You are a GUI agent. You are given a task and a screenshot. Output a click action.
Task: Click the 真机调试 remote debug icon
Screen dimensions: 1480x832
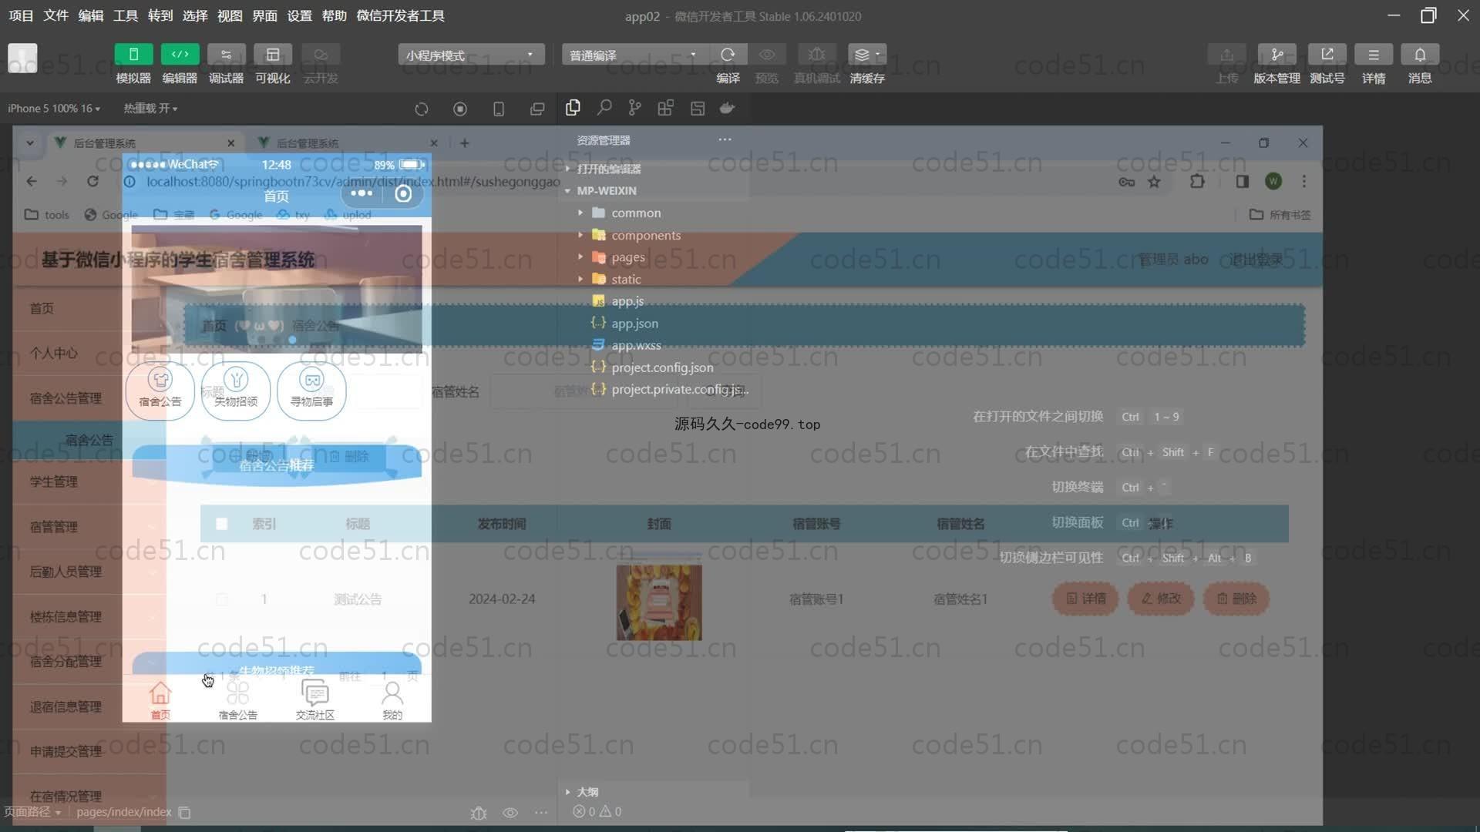tap(817, 55)
